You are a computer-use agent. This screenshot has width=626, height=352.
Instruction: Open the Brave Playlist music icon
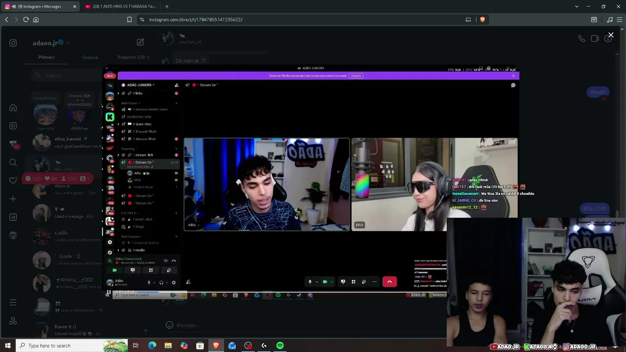(x=609, y=20)
